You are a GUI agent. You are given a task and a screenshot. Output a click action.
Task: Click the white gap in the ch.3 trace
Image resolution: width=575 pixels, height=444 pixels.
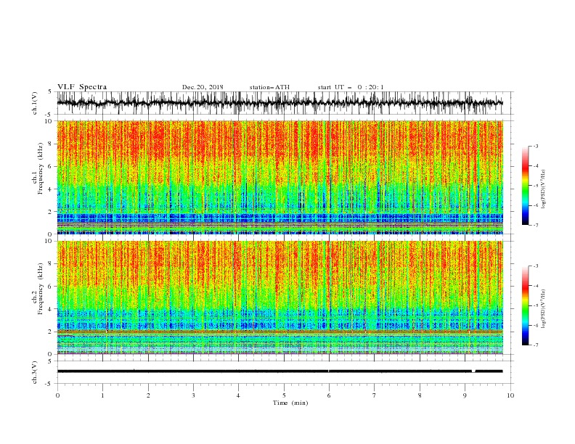(x=473, y=371)
